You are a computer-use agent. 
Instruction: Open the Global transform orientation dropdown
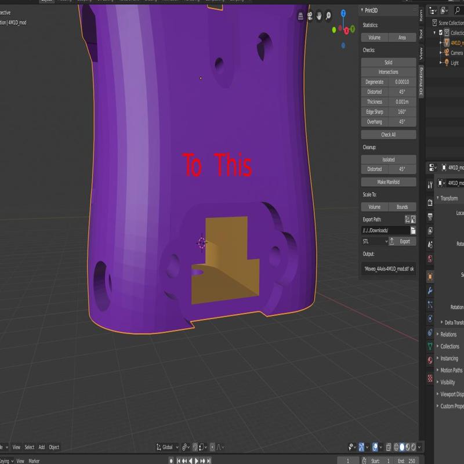tap(167, 447)
